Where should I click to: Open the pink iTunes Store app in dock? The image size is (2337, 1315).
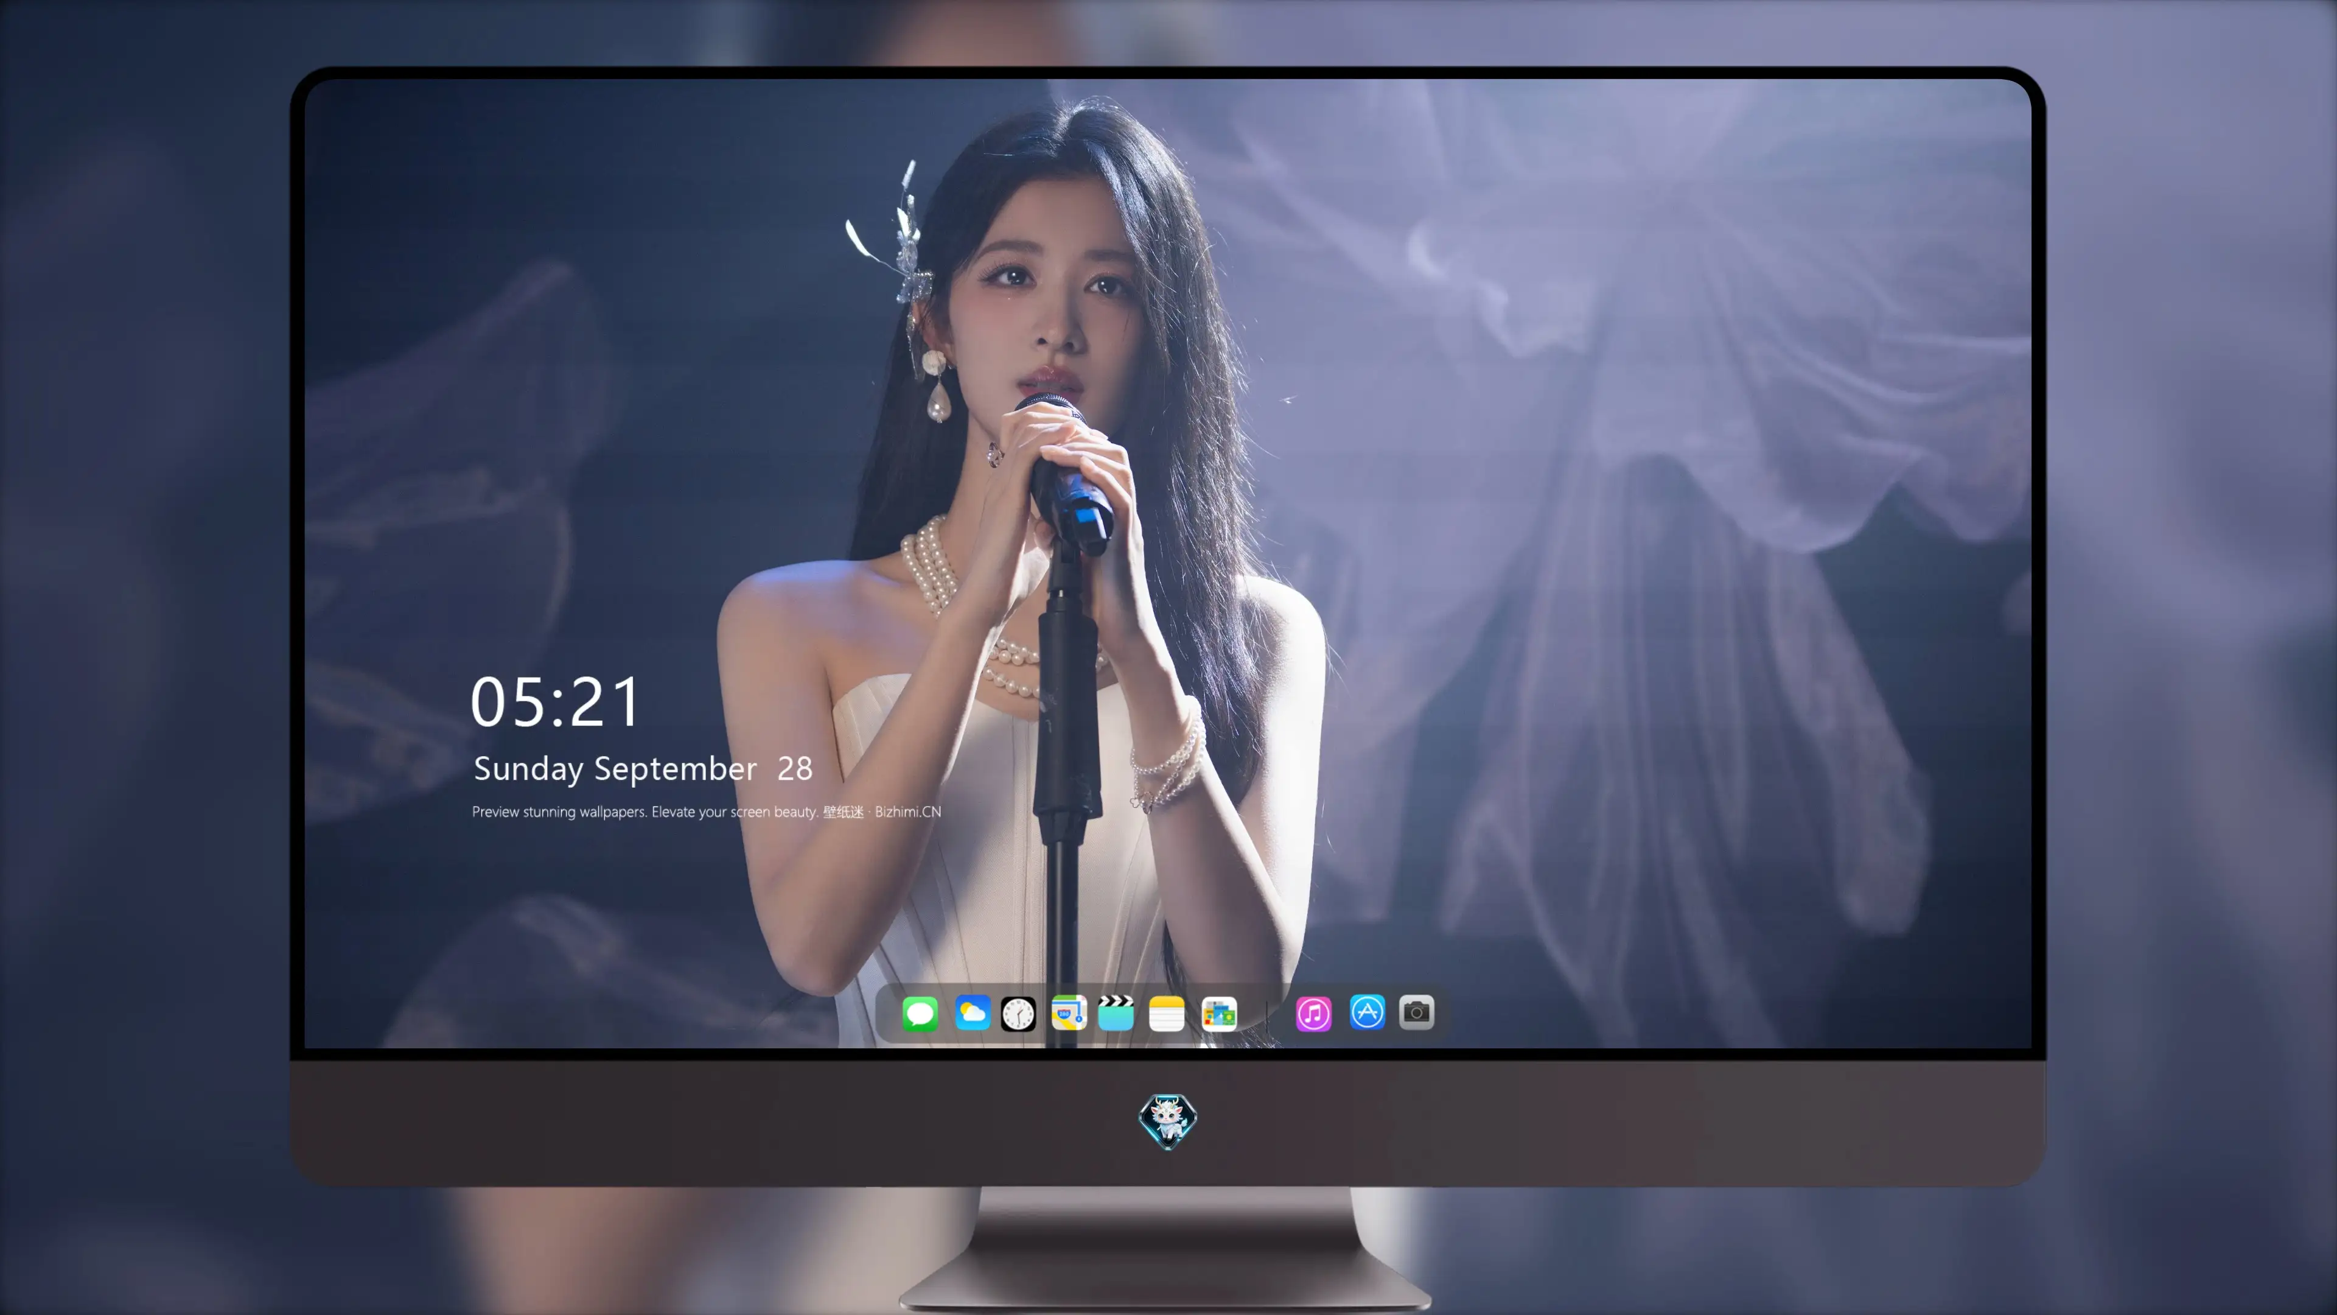click(1314, 1013)
